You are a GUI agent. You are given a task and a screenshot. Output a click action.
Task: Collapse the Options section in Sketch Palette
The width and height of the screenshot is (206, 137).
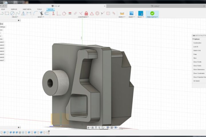pyautogui.click(x=193, y=39)
